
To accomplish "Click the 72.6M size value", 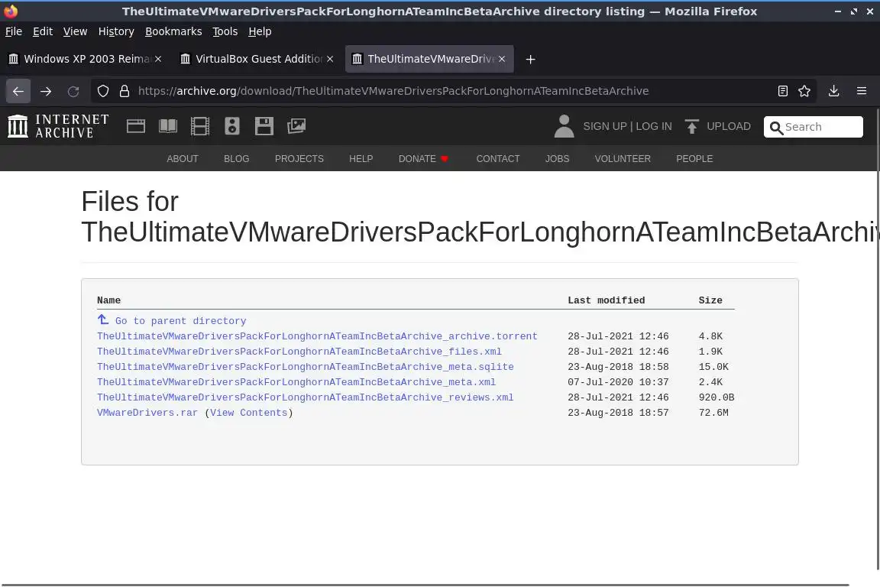I will pyautogui.click(x=713, y=412).
